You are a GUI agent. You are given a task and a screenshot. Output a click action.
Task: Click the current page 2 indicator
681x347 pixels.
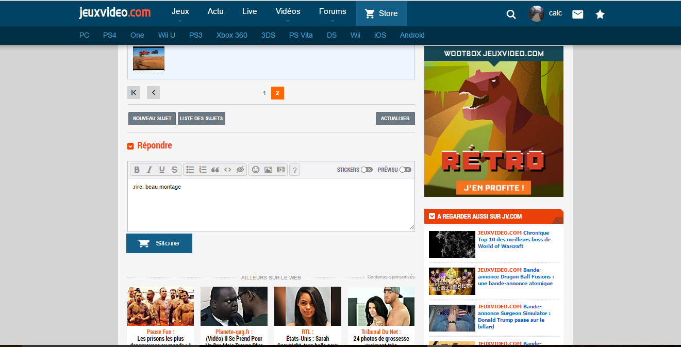277,93
